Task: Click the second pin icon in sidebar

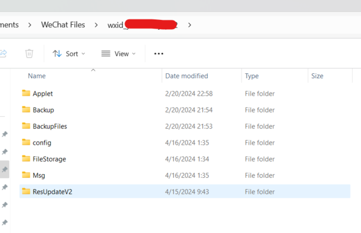Action: pyautogui.click(x=4, y=152)
